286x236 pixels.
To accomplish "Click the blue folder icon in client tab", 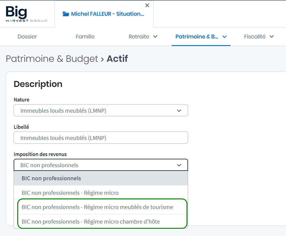I will pos(66,14).
